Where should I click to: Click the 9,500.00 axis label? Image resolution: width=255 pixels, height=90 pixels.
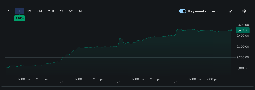click(242, 25)
